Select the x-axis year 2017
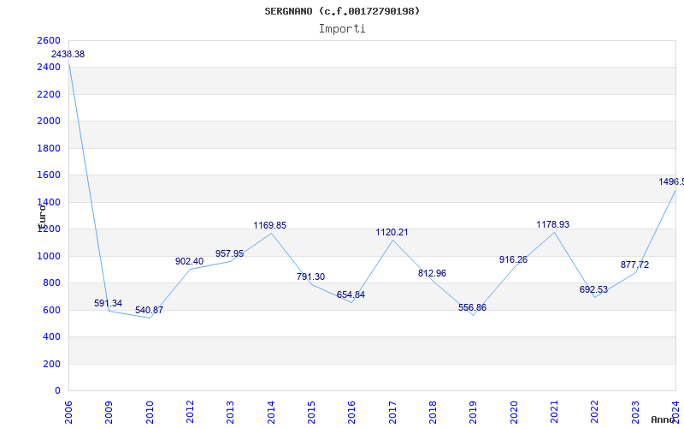The image size is (684, 428). point(392,412)
